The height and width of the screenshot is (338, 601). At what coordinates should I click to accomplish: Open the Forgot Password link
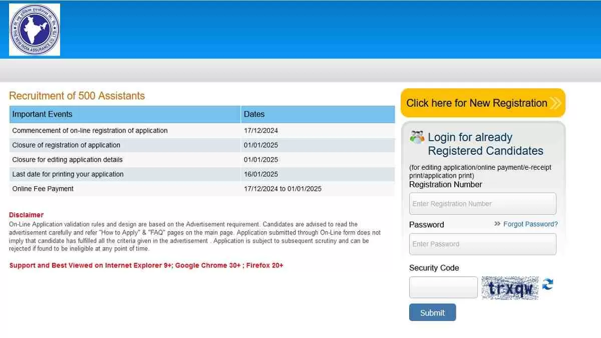[x=530, y=224]
